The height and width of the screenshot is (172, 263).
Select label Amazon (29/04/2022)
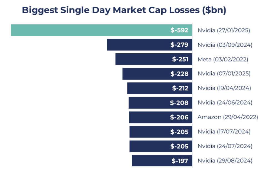(x=228, y=117)
